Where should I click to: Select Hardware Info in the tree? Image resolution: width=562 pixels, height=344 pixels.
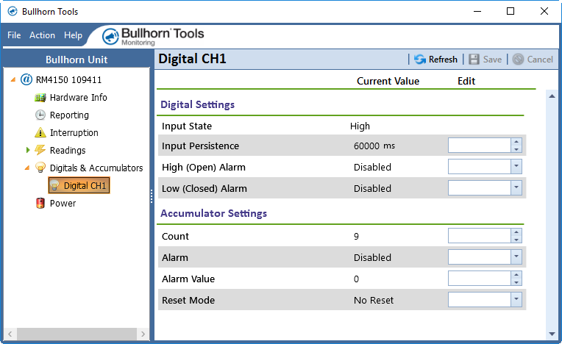78,97
